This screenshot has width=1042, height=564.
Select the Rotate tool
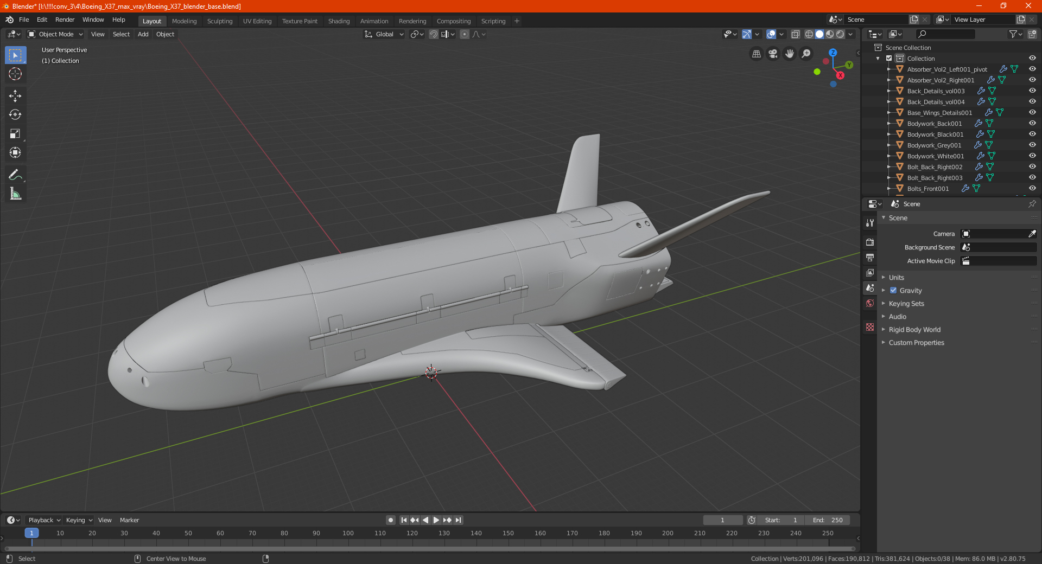(x=15, y=115)
